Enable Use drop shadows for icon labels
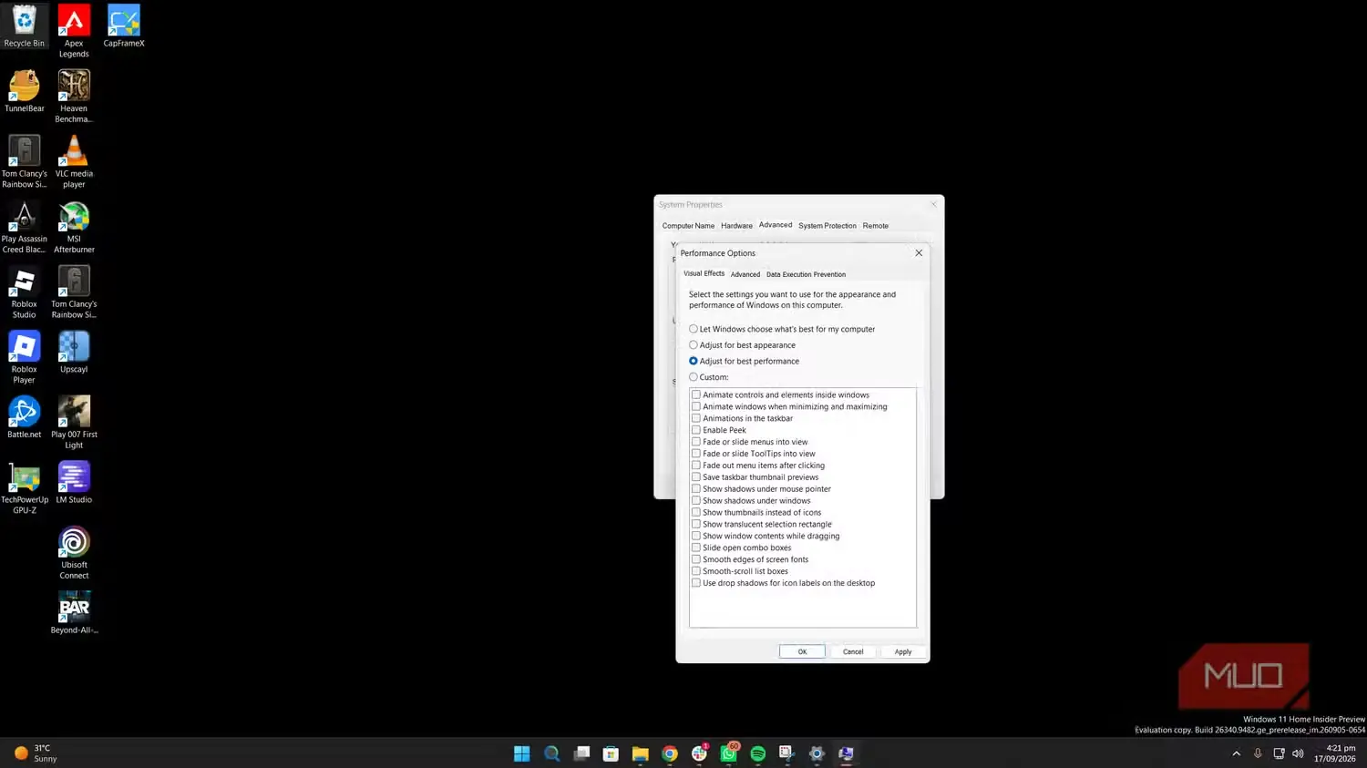The height and width of the screenshot is (768, 1367). pyautogui.click(x=696, y=583)
